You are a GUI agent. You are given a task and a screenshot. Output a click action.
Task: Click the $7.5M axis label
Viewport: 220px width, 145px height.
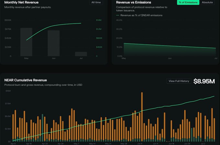tap(8, 104)
